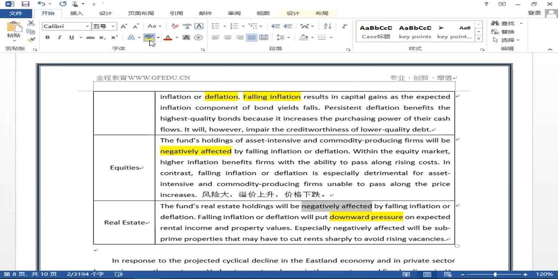
Task: Click the Save icon in quick access toolbar
Action: pos(26,4)
